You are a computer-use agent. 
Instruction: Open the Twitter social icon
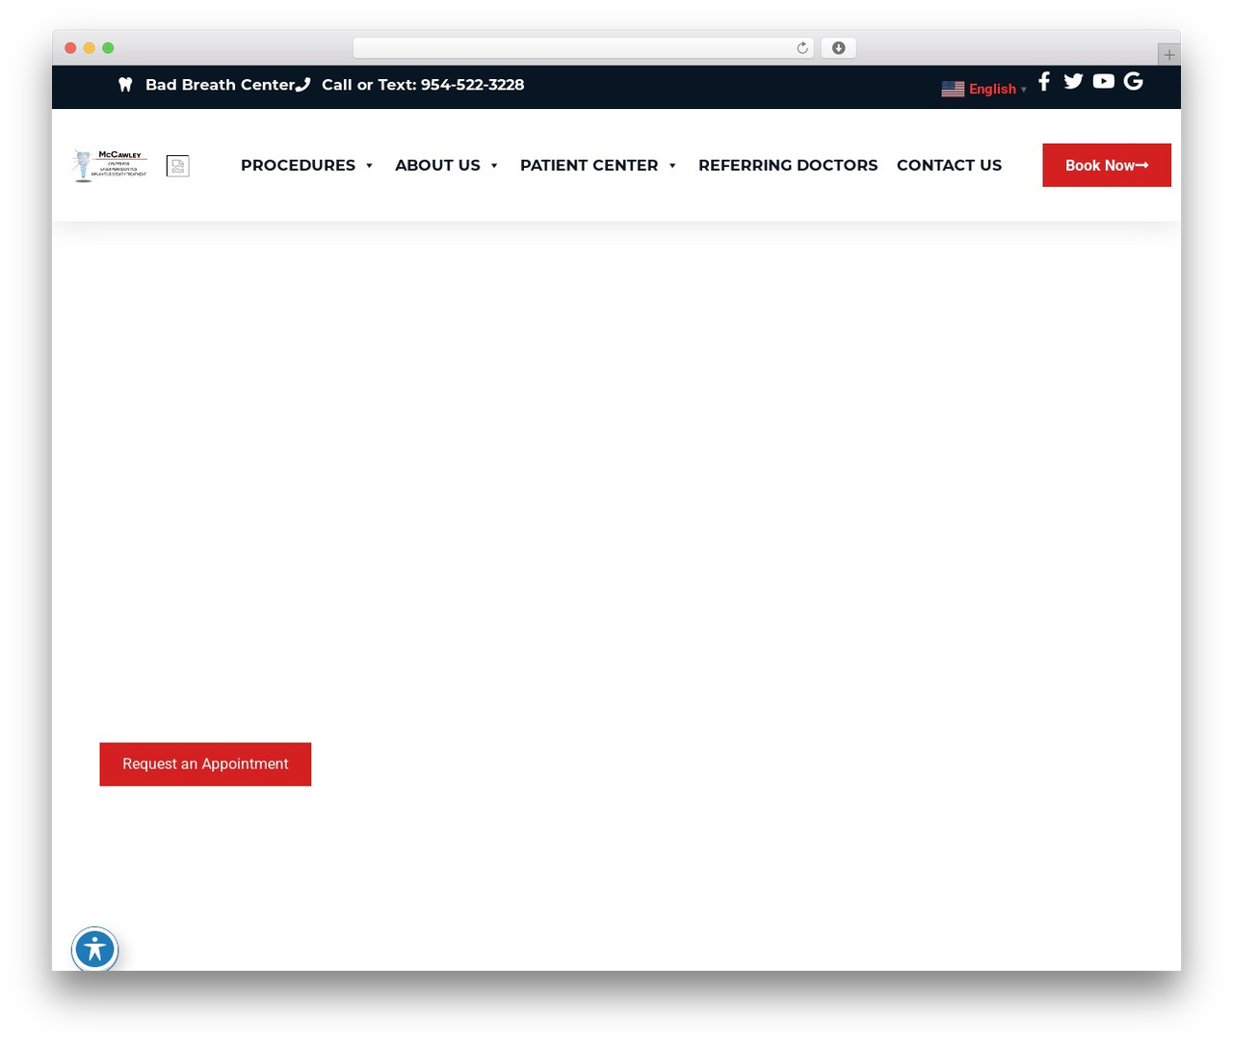coord(1073,81)
